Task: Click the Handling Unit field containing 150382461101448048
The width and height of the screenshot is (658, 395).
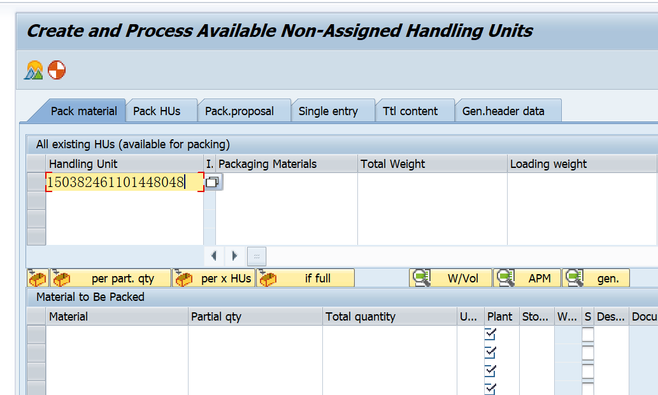Action: click(x=125, y=182)
